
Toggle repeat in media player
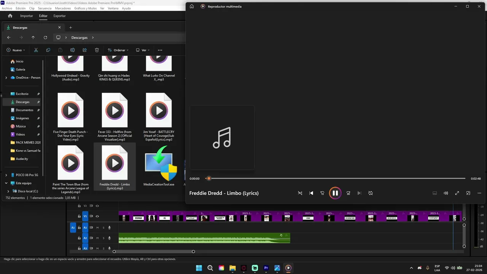(371, 193)
